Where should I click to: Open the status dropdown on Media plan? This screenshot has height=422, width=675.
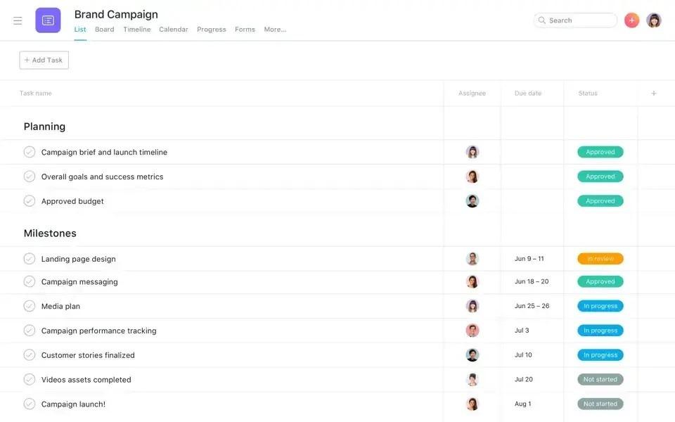(x=600, y=305)
